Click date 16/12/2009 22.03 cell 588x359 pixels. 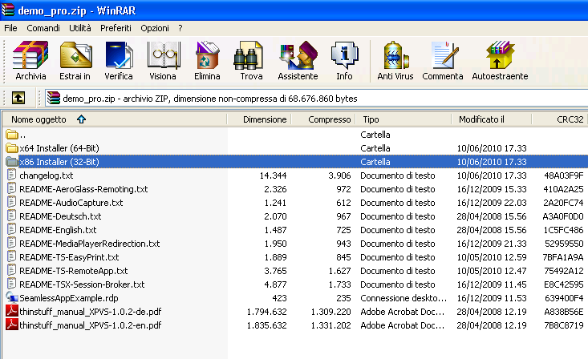492,203
